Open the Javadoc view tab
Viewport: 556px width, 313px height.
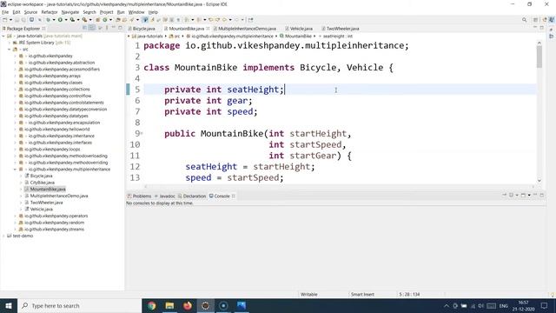point(165,196)
